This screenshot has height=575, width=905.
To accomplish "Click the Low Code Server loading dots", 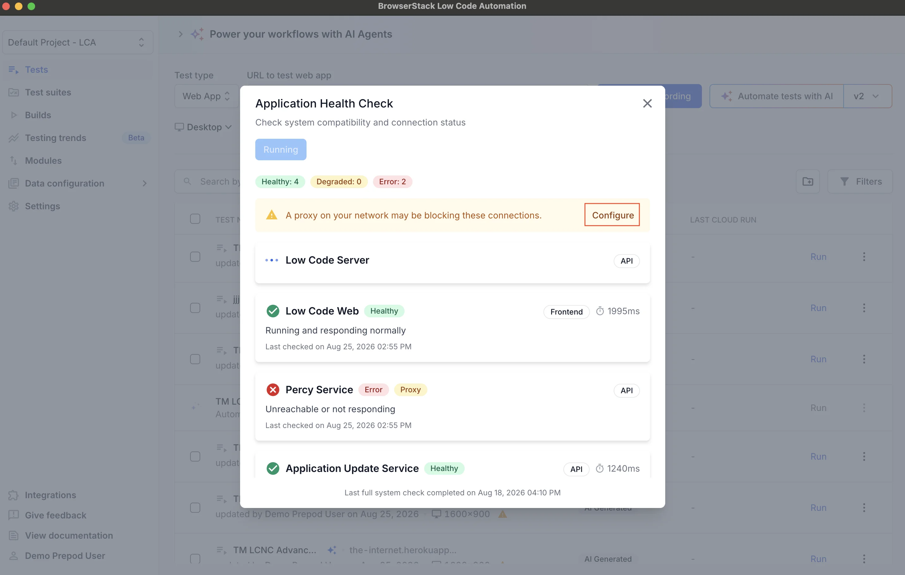I will (271, 260).
